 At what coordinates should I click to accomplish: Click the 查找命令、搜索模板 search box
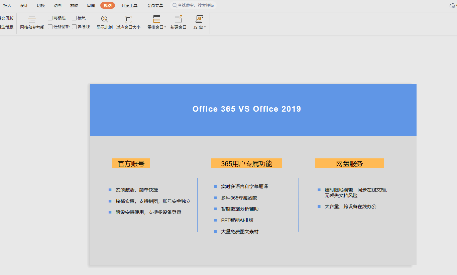(194, 5)
